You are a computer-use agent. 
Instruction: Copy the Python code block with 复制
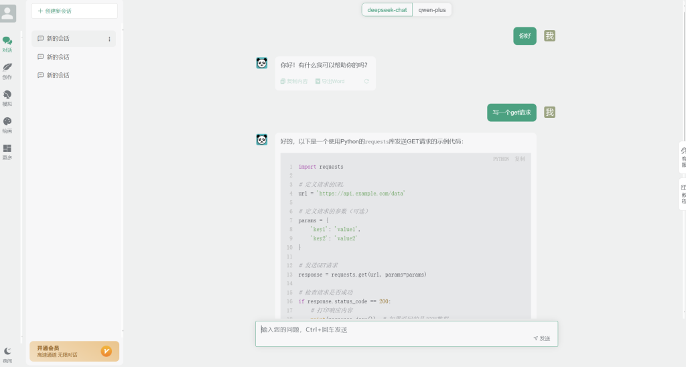(x=520, y=159)
